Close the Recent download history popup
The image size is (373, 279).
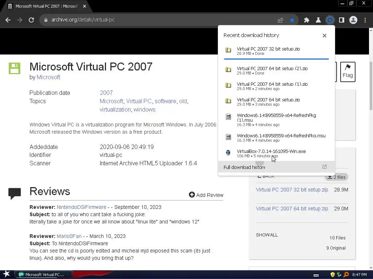coord(325,36)
